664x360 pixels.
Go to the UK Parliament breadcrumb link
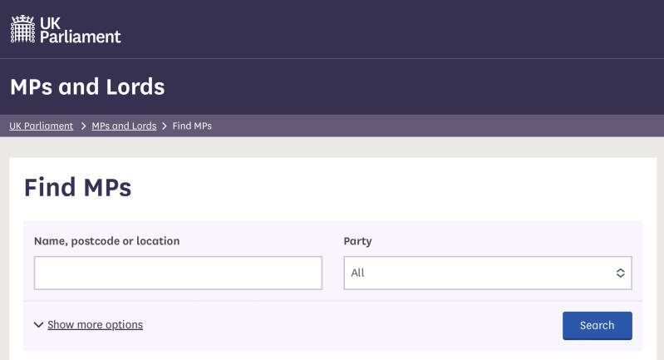[x=42, y=126]
